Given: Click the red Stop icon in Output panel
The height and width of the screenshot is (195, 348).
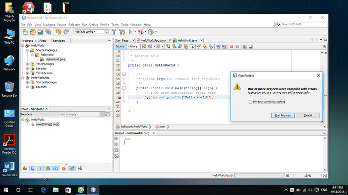Looking at the screenshot, I should click(117, 150).
